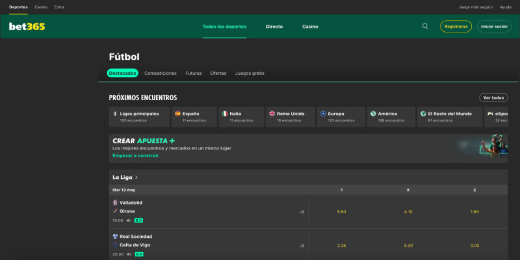The height and width of the screenshot is (260, 520).
Task: Select the Casino top tab
Action: [x=41, y=7]
